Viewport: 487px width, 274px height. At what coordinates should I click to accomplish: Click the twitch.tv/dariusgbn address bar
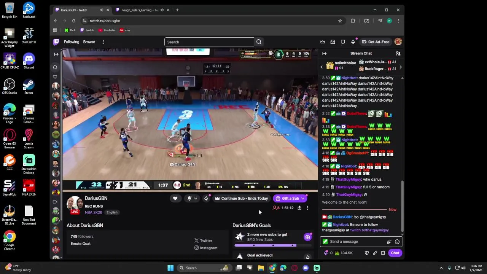tap(209, 21)
